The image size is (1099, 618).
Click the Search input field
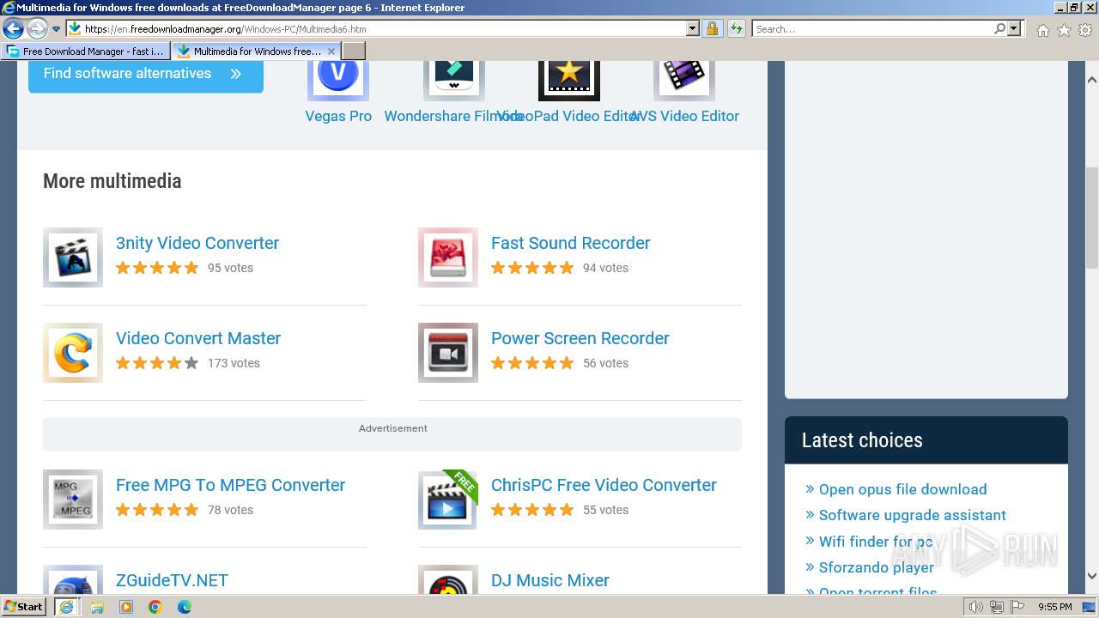click(872, 29)
